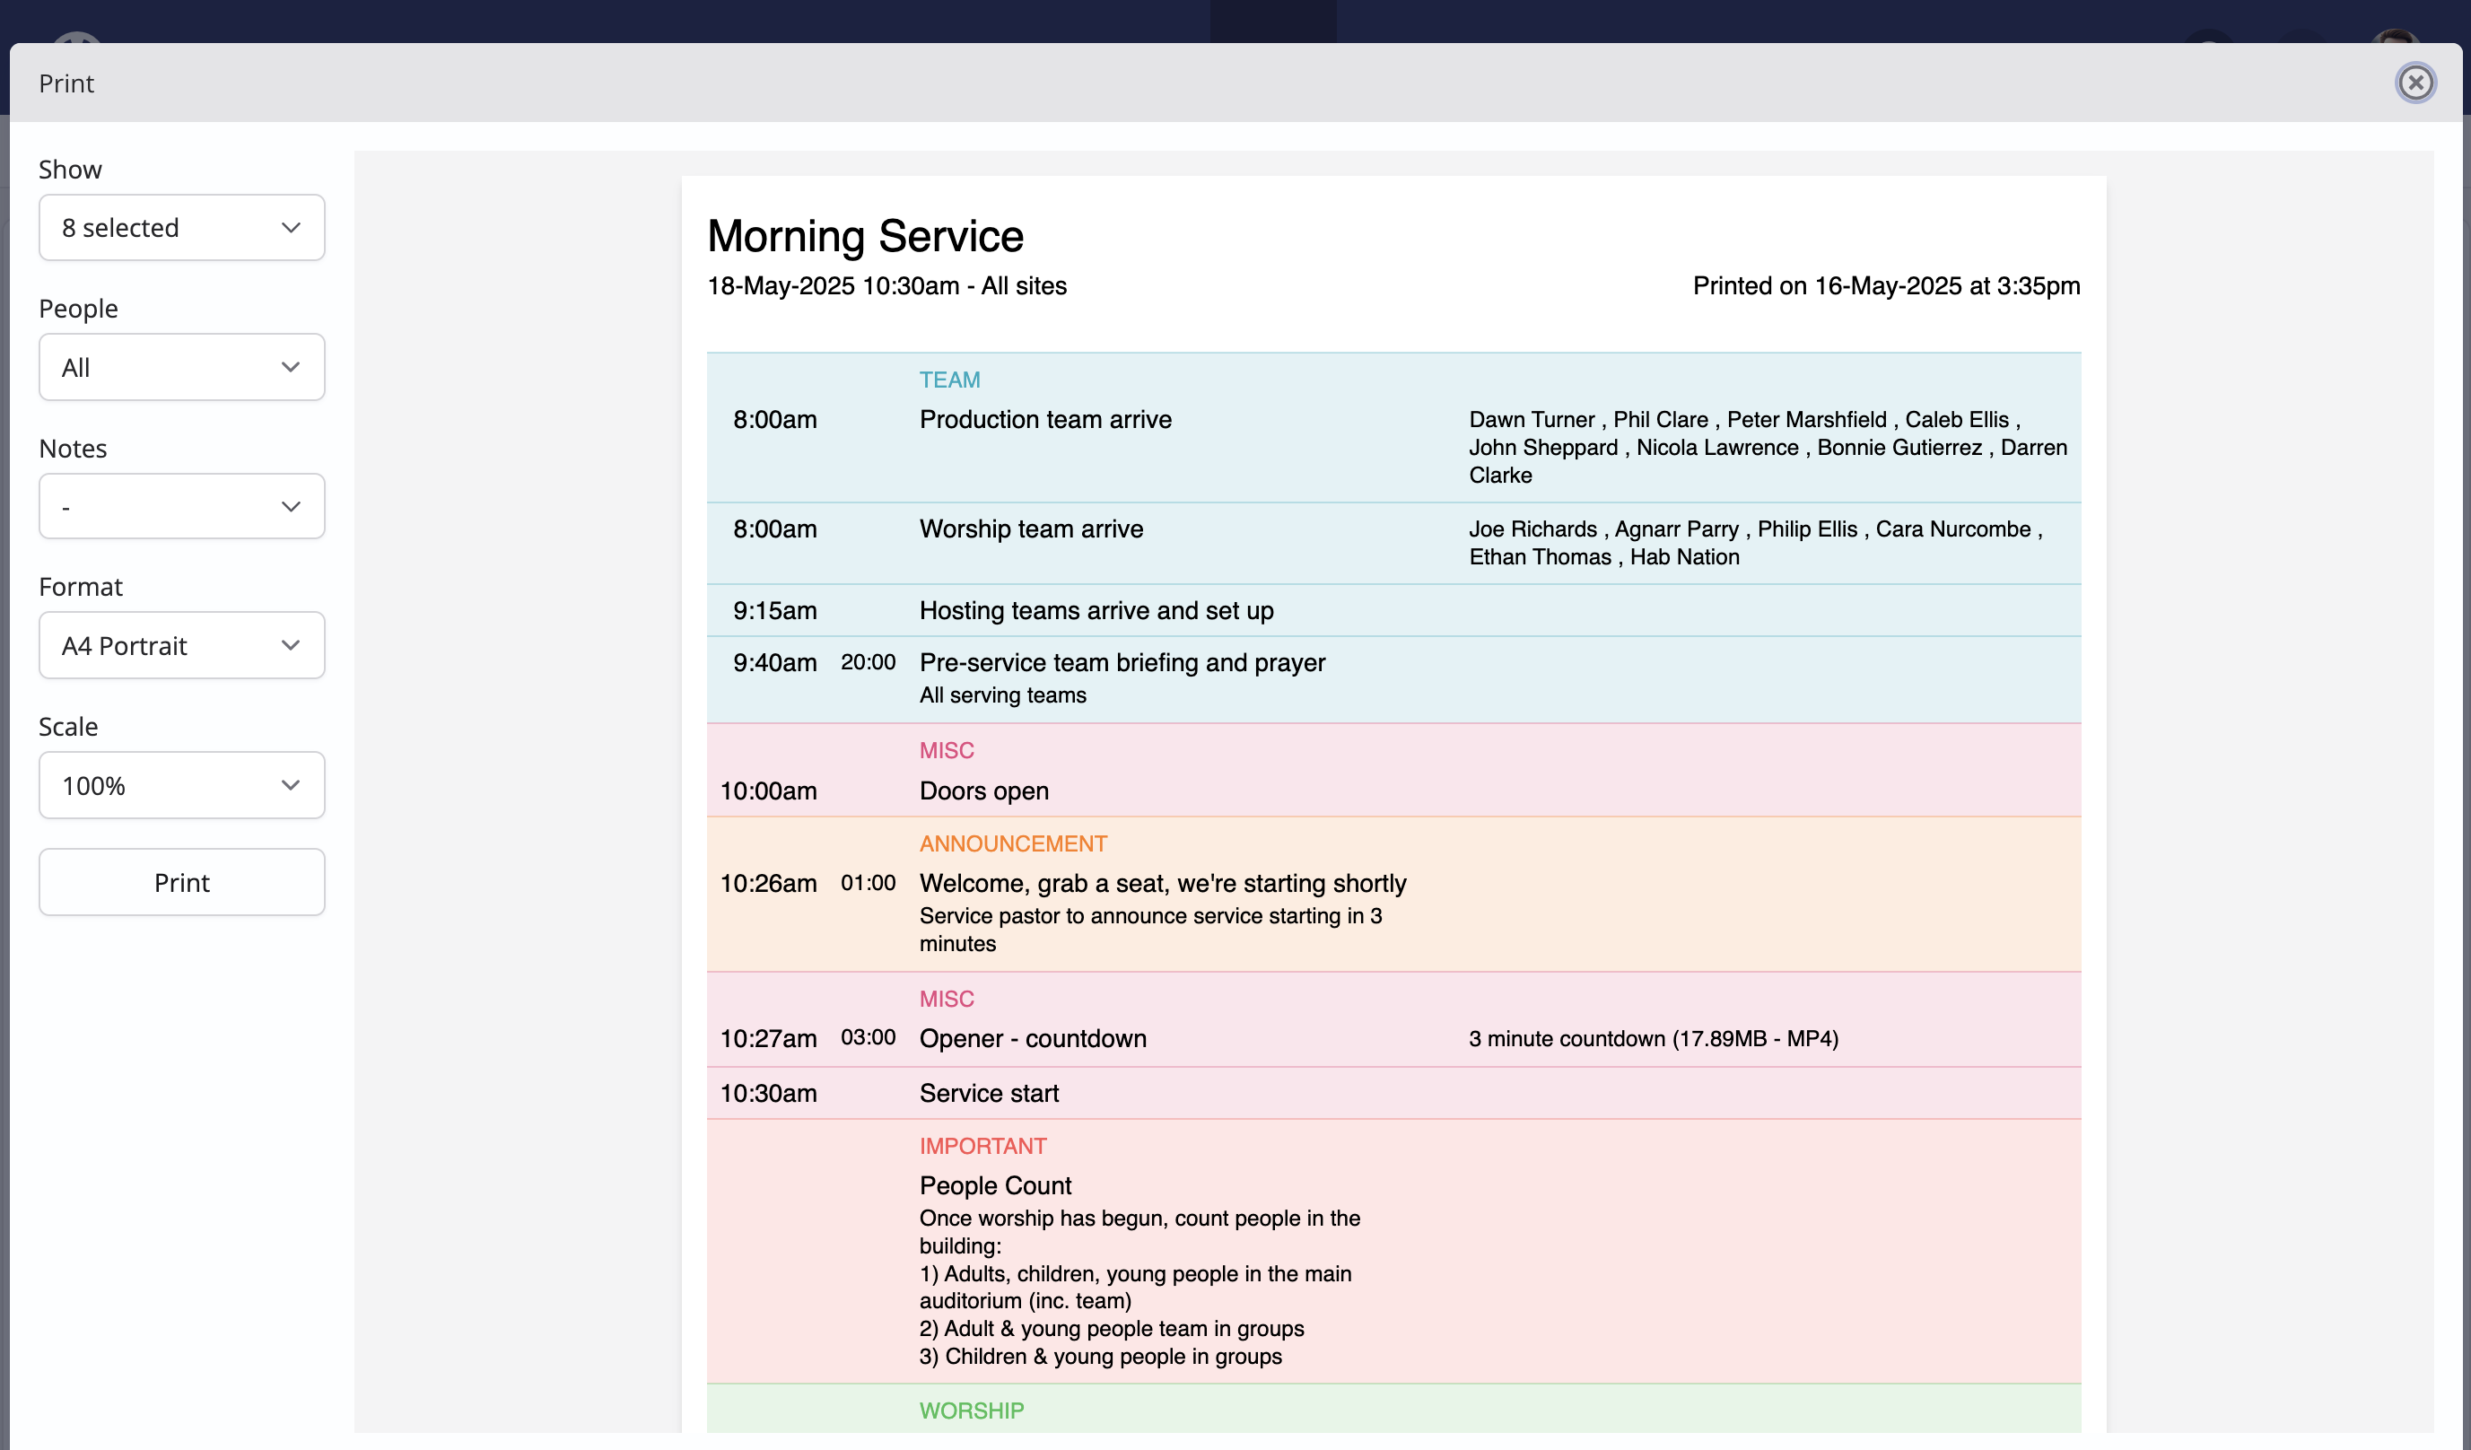The height and width of the screenshot is (1450, 2471).
Task: Open the Notes dropdown
Action: point(181,506)
